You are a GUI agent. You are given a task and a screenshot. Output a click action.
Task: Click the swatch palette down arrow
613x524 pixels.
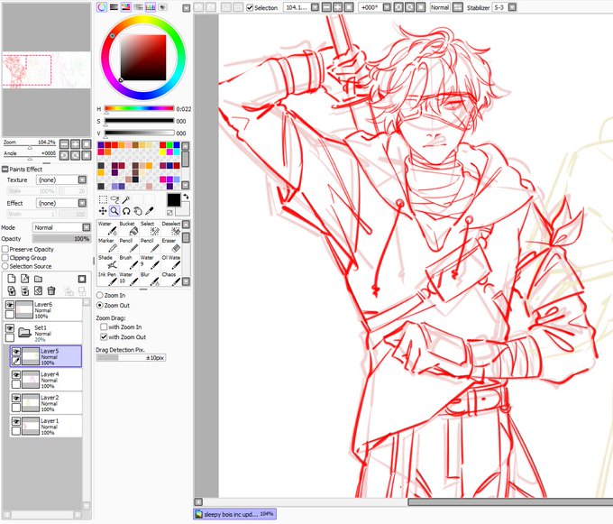[186, 185]
